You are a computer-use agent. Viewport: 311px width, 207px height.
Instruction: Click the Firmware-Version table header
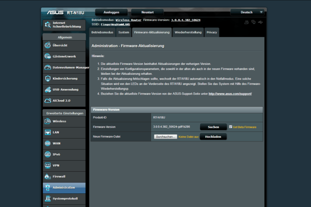[x=177, y=110]
